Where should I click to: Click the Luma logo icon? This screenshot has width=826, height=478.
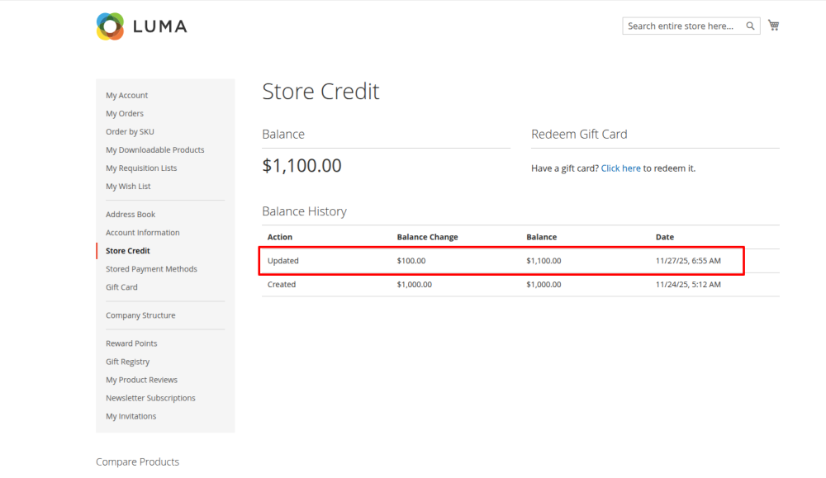pos(110,26)
